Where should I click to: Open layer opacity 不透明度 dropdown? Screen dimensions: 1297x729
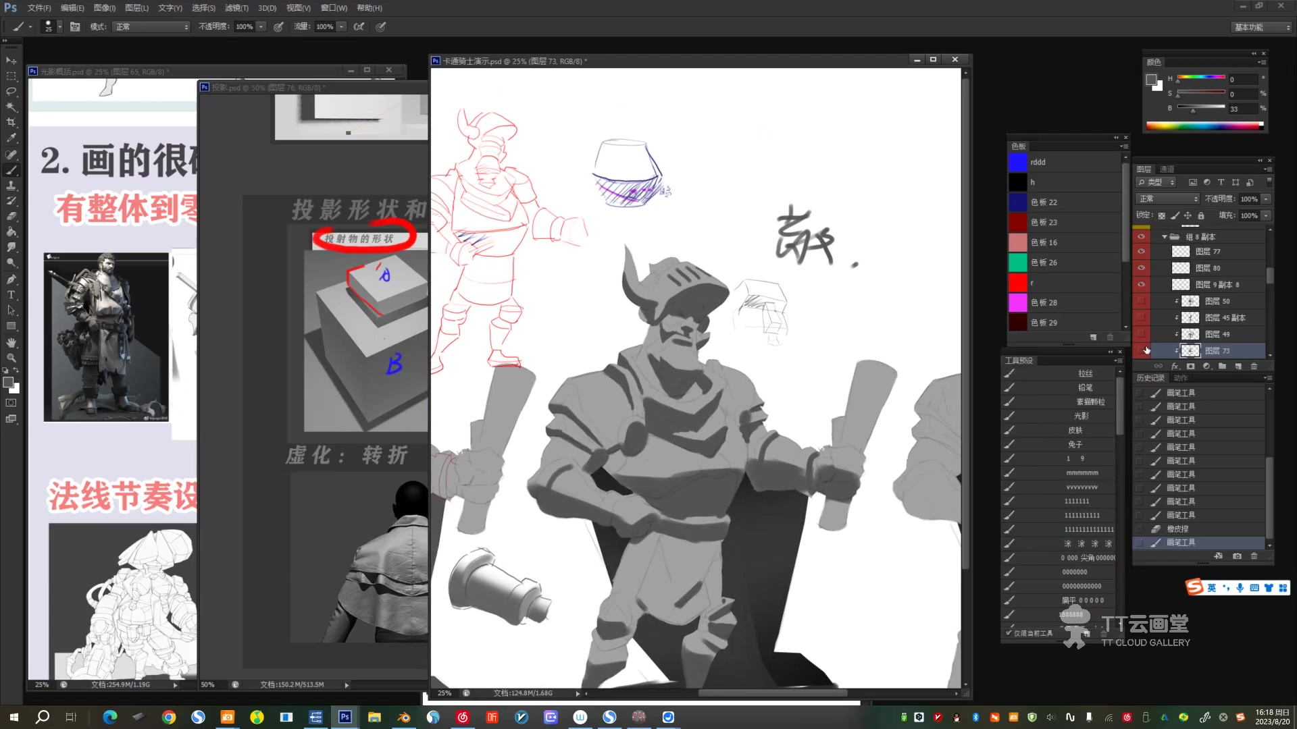tap(1267, 199)
